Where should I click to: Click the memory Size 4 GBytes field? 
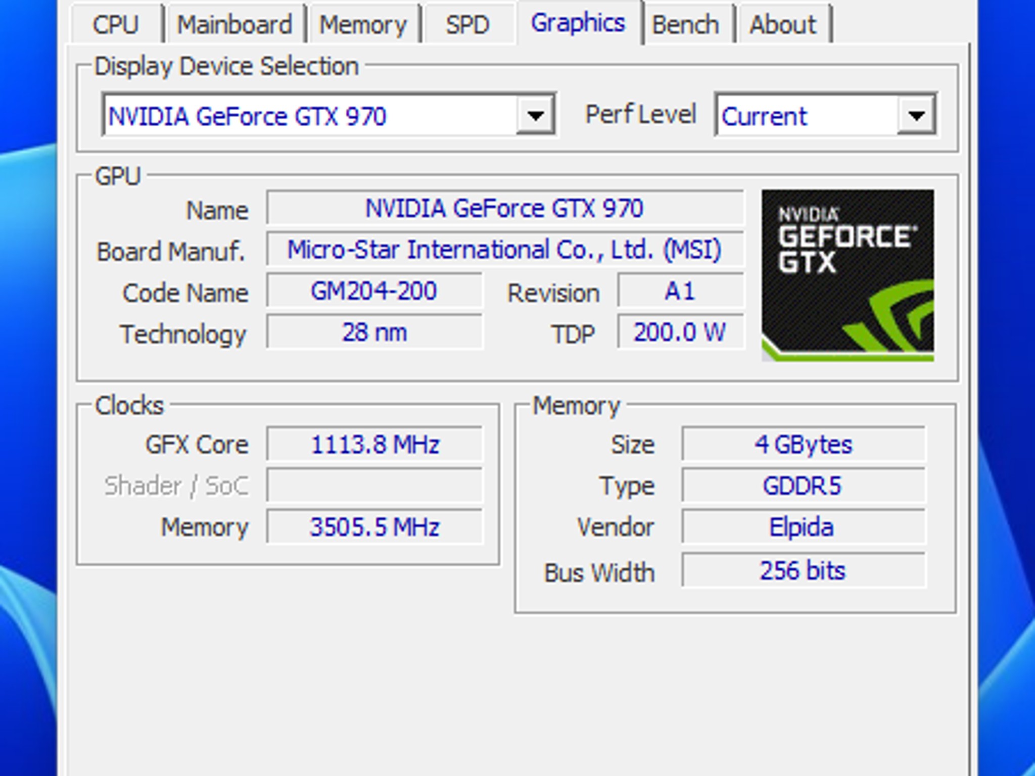804,444
